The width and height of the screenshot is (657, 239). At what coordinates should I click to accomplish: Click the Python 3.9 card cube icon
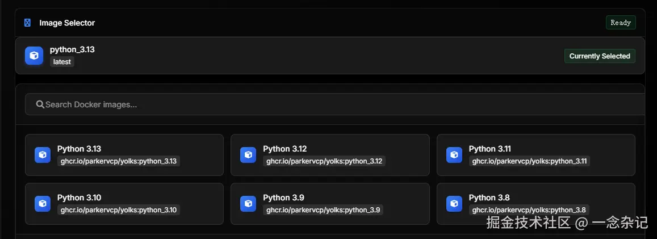pos(248,204)
